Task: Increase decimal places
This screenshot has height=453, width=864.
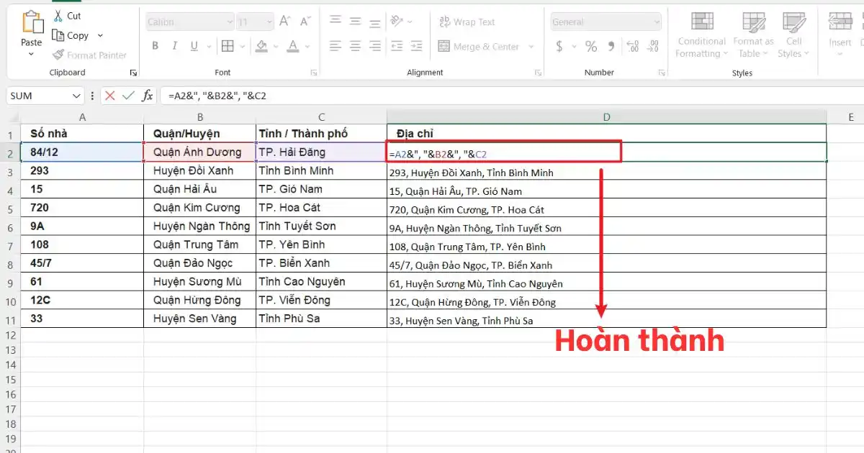Action: (632, 47)
